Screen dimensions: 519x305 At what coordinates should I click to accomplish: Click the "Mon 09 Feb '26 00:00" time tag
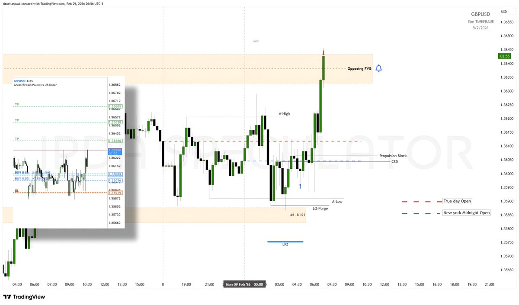click(x=245, y=285)
